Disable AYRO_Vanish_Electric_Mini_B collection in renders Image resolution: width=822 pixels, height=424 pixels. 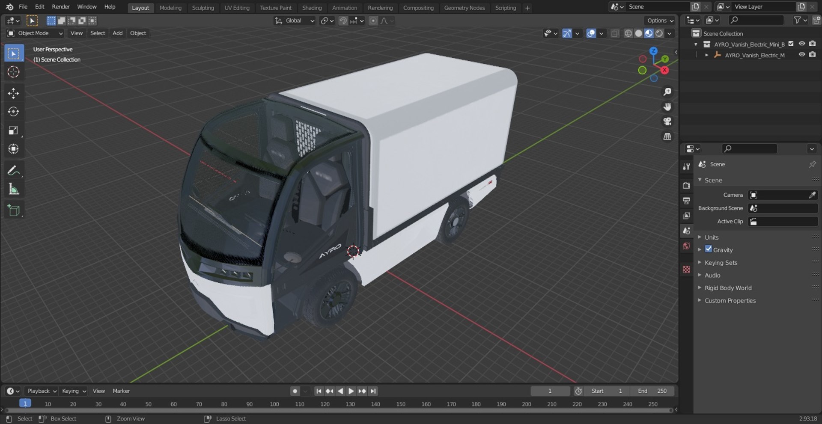(812, 44)
